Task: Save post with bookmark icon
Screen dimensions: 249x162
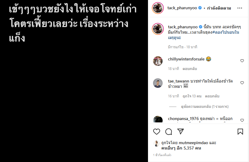Action: pyautogui.click(x=240, y=132)
